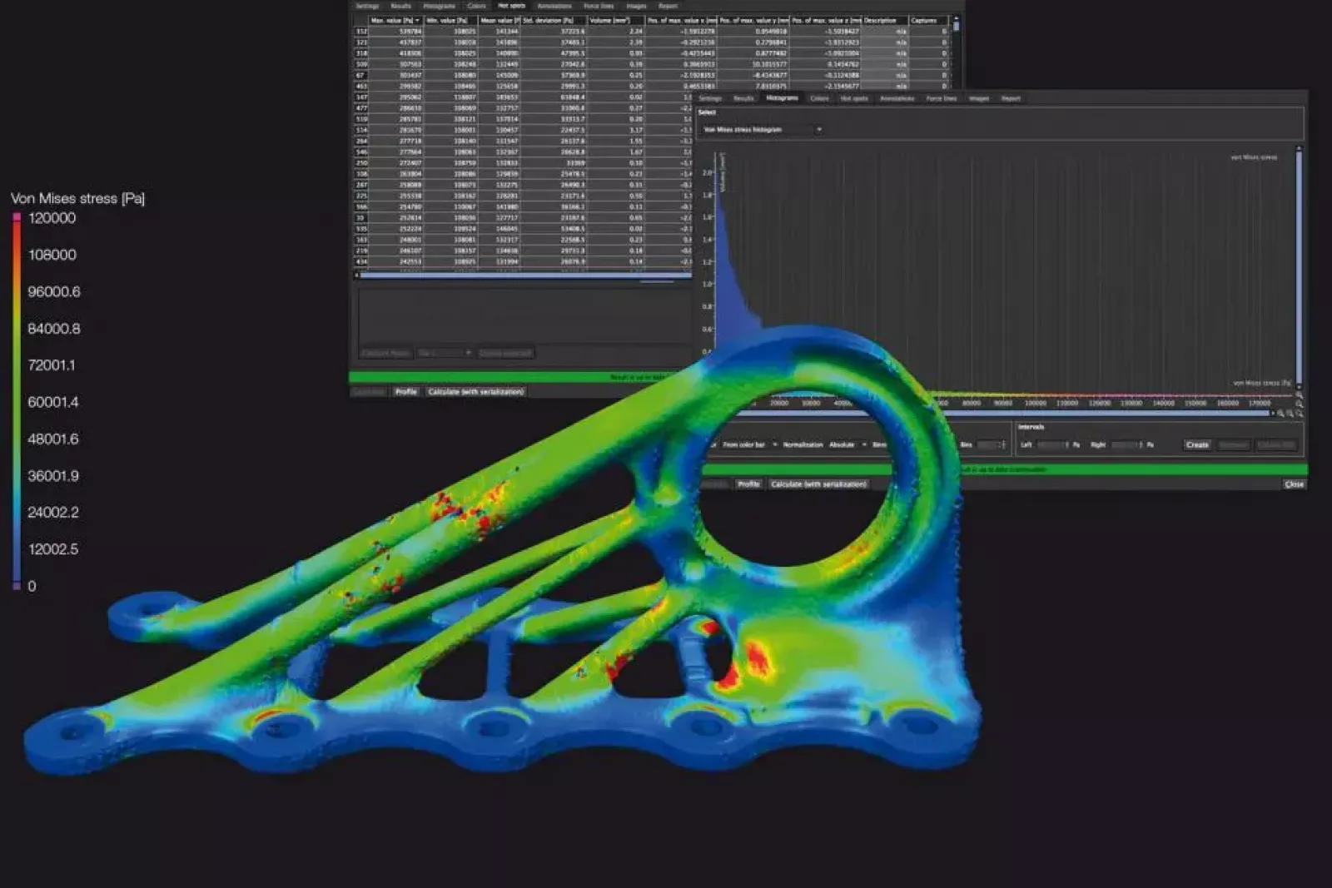The height and width of the screenshot is (888, 1332).
Task: Click Close button in histogram window
Action: click(1294, 484)
